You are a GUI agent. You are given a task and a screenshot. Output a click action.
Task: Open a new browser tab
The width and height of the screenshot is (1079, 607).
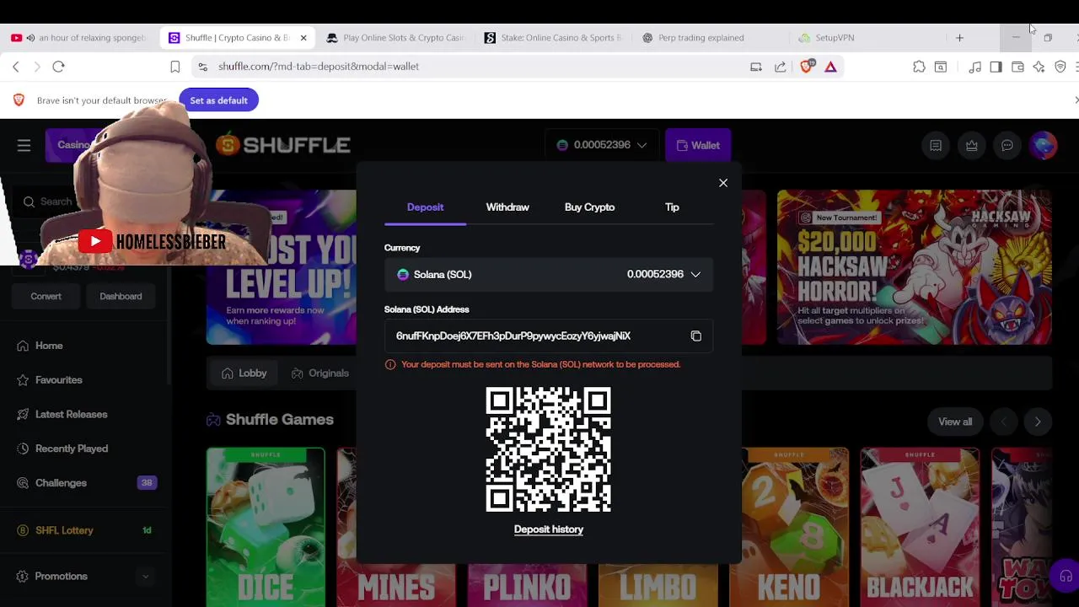click(959, 38)
